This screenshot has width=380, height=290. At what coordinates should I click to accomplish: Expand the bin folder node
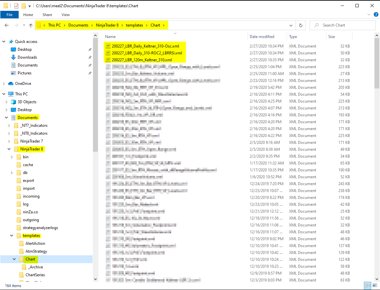coord(12,157)
